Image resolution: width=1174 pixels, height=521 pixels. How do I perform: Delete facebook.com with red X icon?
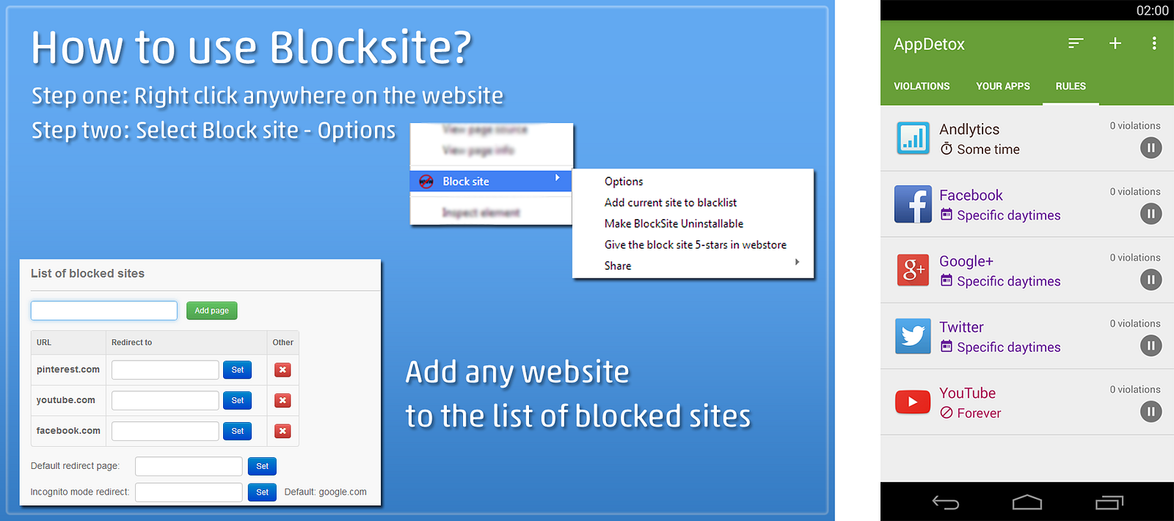[282, 431]
